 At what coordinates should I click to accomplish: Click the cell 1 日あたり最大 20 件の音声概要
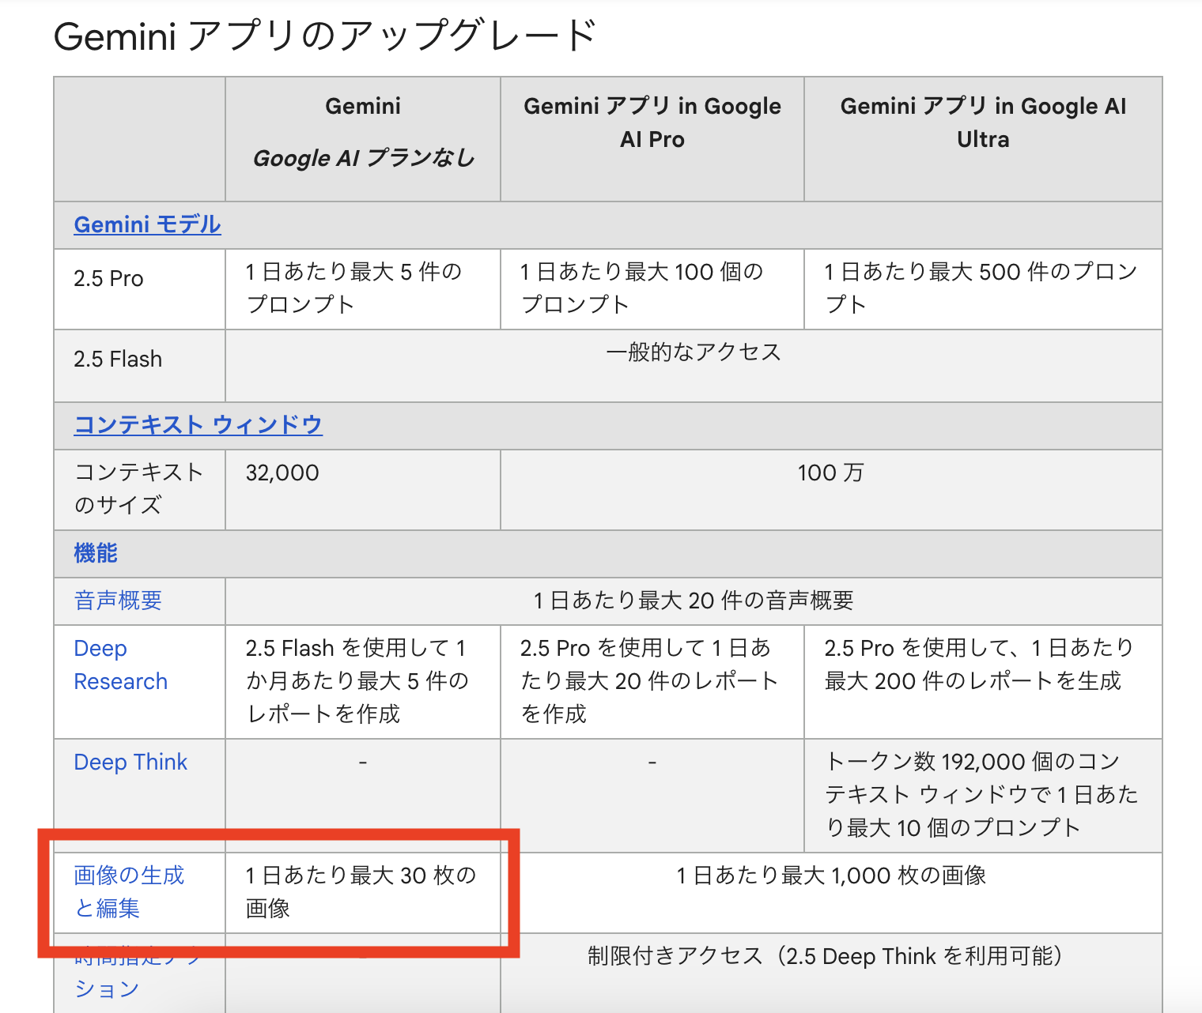pos(694,601)
